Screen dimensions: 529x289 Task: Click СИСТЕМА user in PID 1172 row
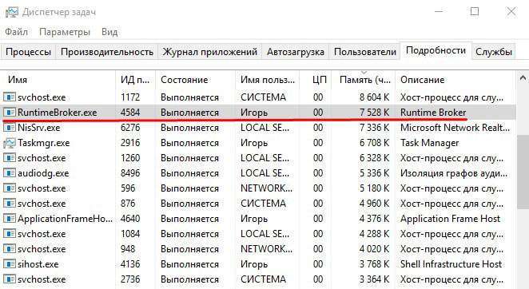pos(263,97)
